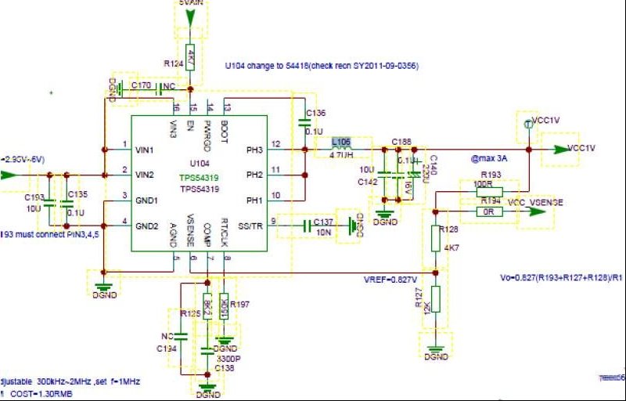This screenshot has height=401, width=626.
Task: Select the SS/TR pin label
Action: [250, 226]
